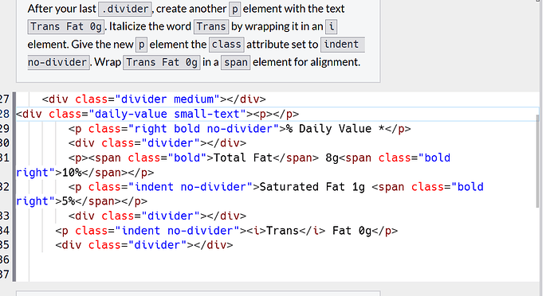Screen dimensions: 550x296
Task: Click 'i' code label in instructions
Action: tap(331, 26)
